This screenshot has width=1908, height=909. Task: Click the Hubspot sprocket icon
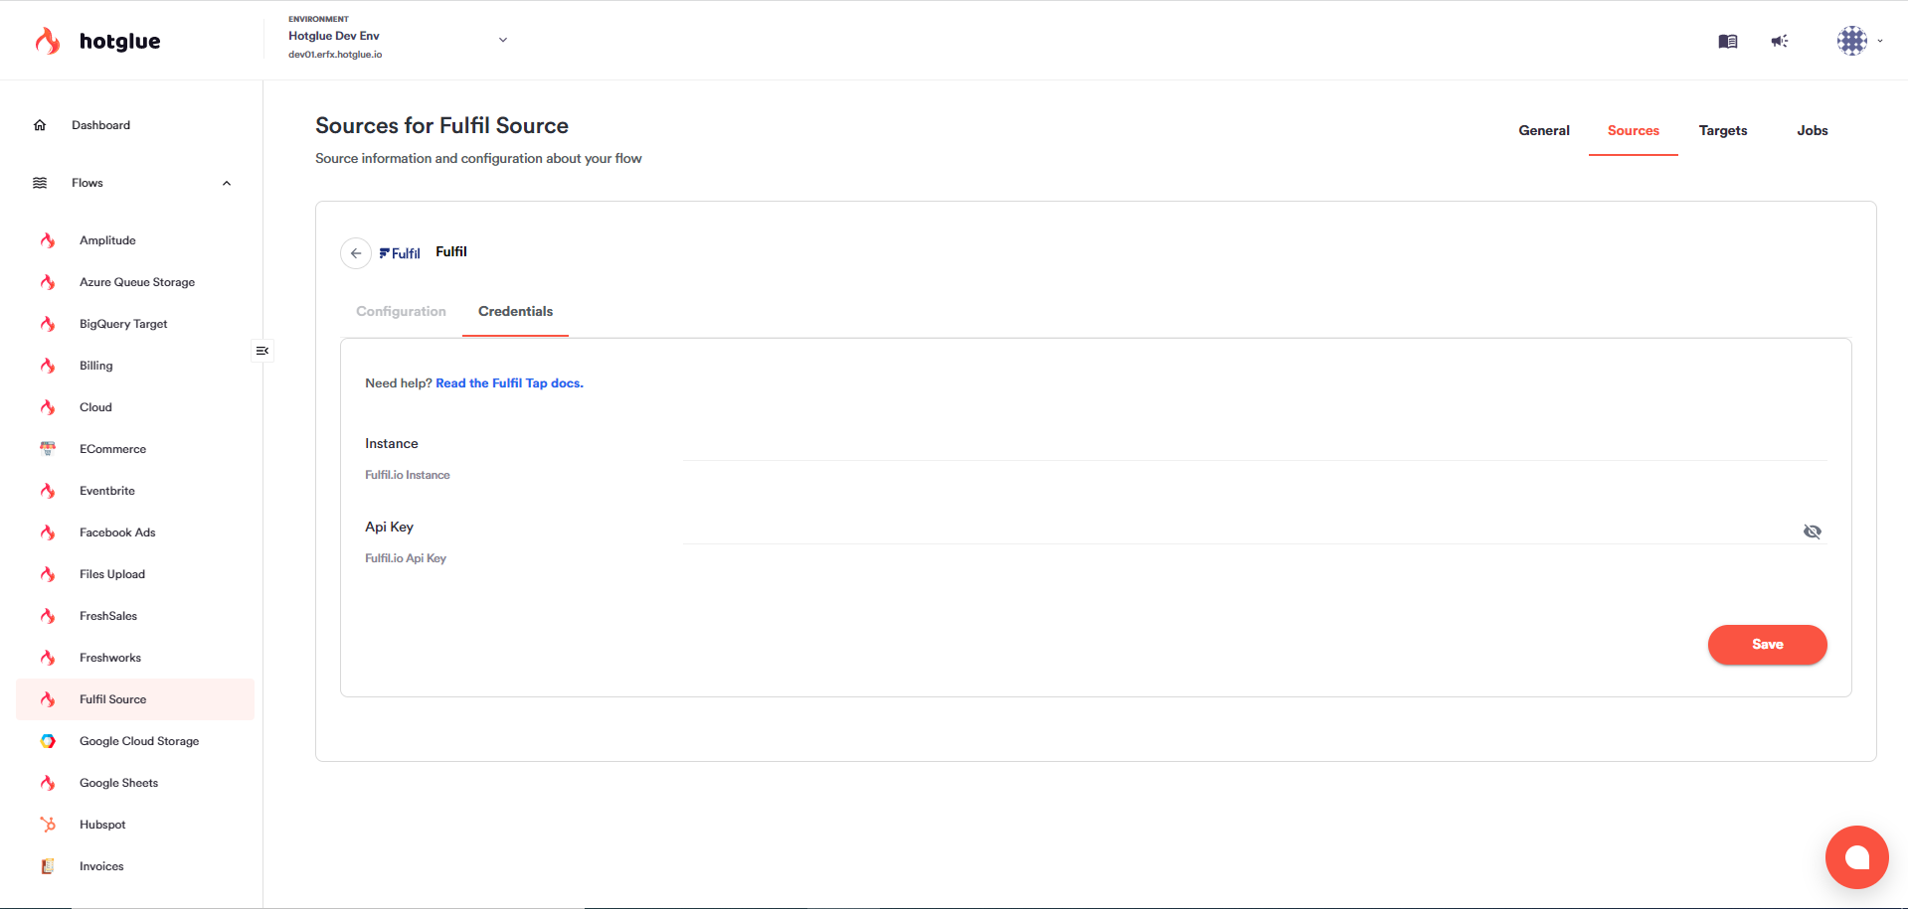(x=48, y=825)
